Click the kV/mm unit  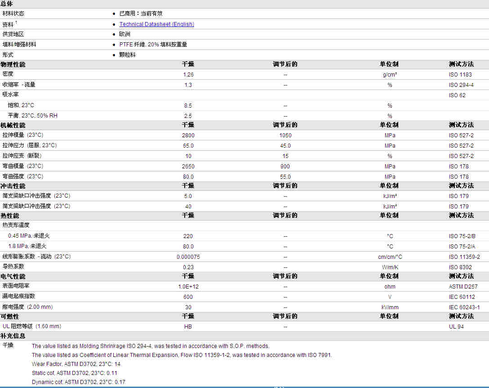click(390, 307)
